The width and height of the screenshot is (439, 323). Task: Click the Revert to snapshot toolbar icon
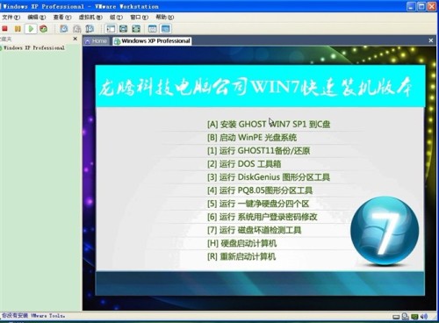point(77,29)
